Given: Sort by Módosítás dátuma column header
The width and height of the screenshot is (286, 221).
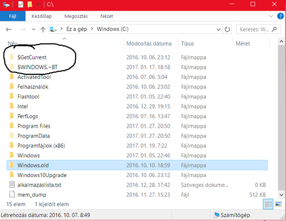Looking at the screenshot, I should point(149,43).
